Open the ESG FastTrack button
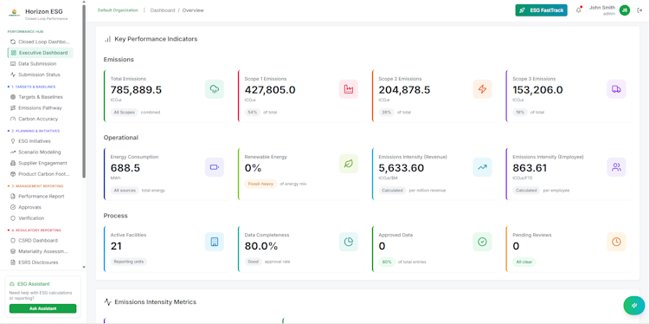This screenshot has height=324, width=649. click(542, 10)
